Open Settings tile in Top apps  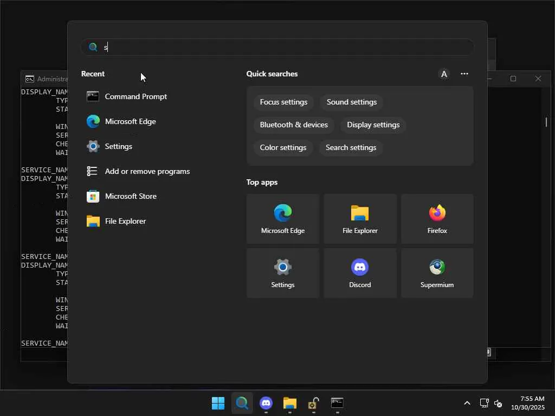click(x=283, y=273)
